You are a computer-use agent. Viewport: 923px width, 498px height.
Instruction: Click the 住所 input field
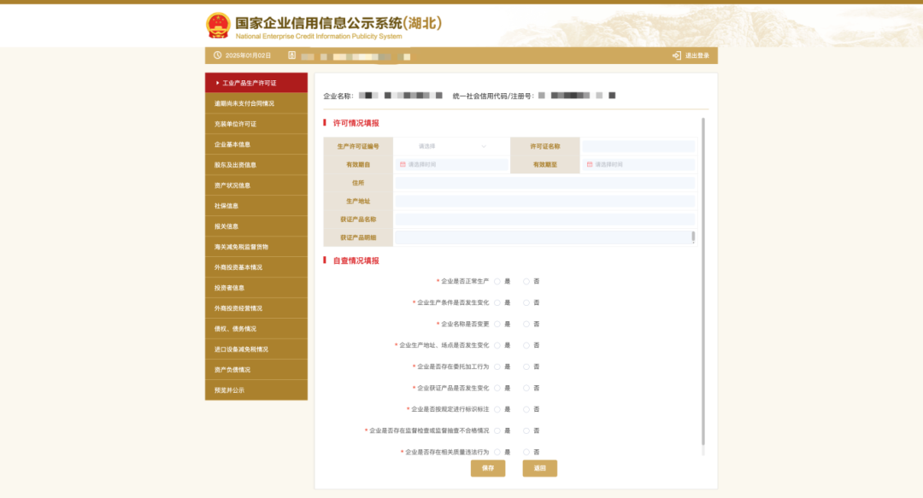pos(545,183)
